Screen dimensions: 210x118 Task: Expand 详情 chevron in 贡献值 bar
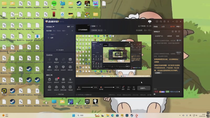[x=178, y=26]
